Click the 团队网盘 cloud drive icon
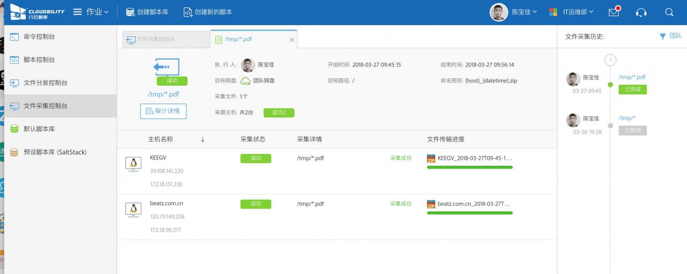 (x=245, y=81)
